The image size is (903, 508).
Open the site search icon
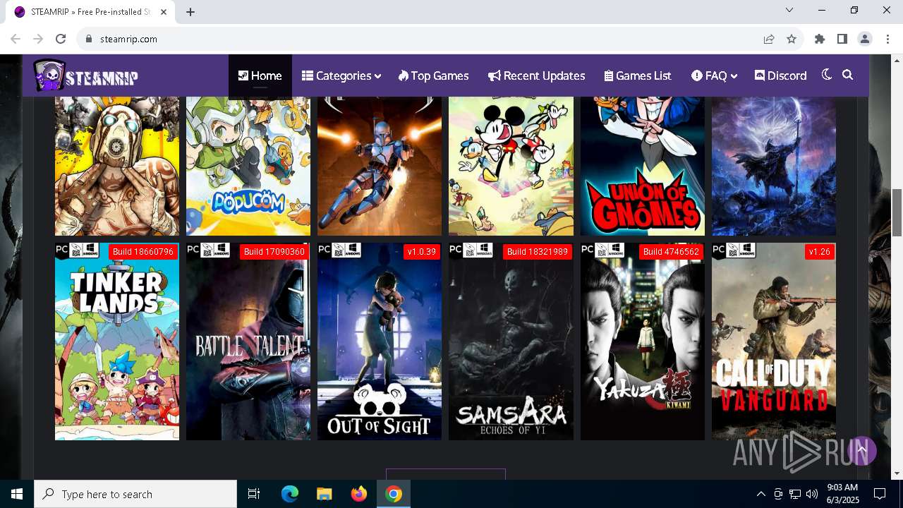(x=848, y=75)
